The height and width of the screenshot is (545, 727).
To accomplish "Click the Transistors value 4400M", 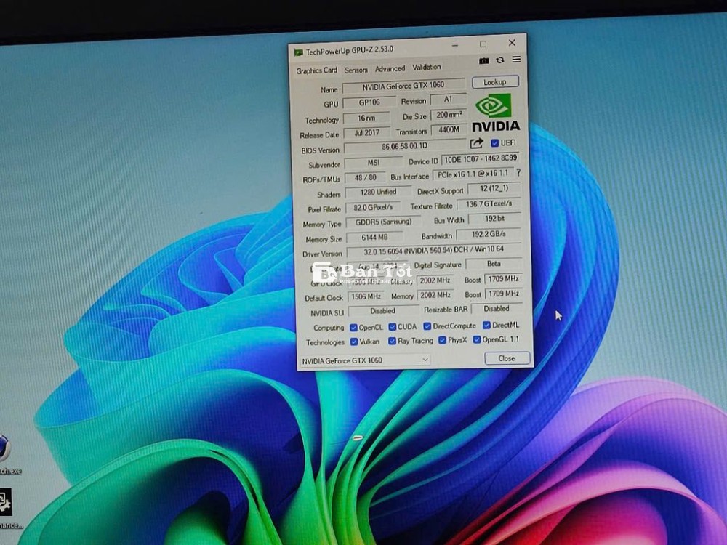I will 449,130.
